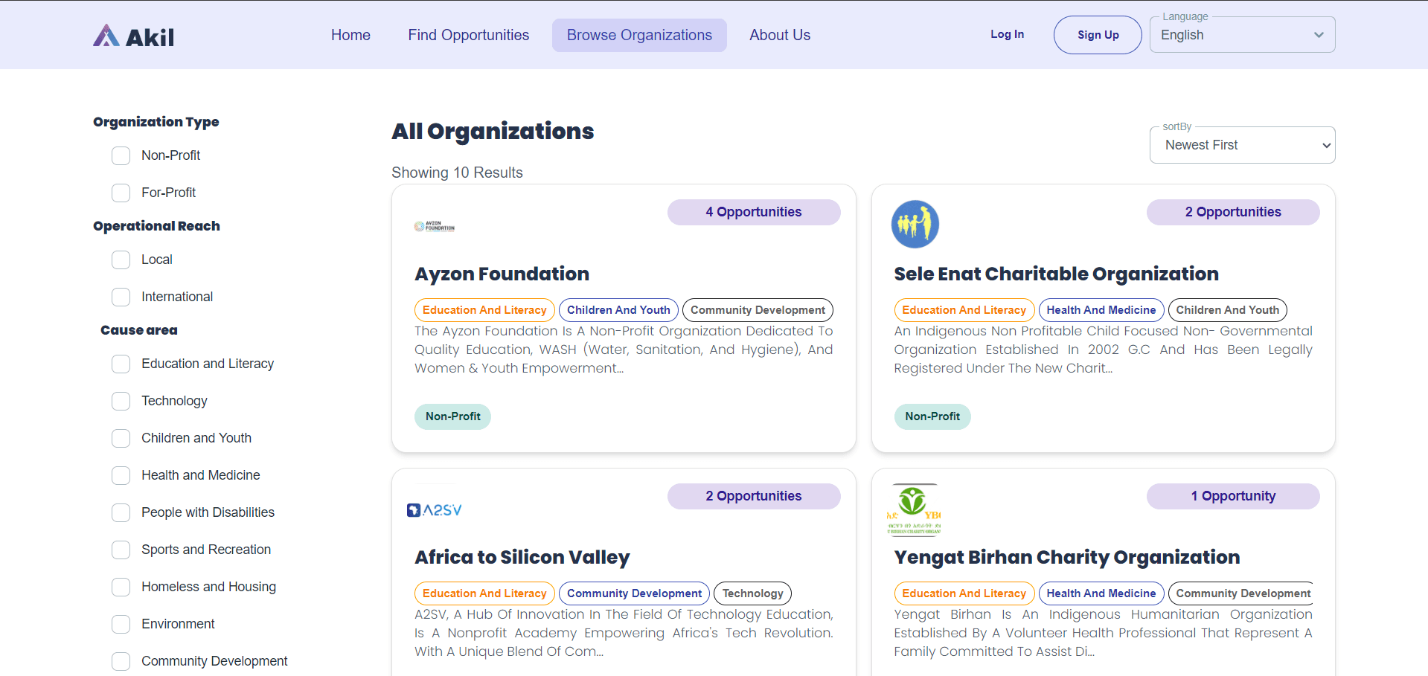Image resolution: width=1428 pixels, height=676 pixels.
Task: Go to Find Opportunities menu item
Action: point(468,35)
